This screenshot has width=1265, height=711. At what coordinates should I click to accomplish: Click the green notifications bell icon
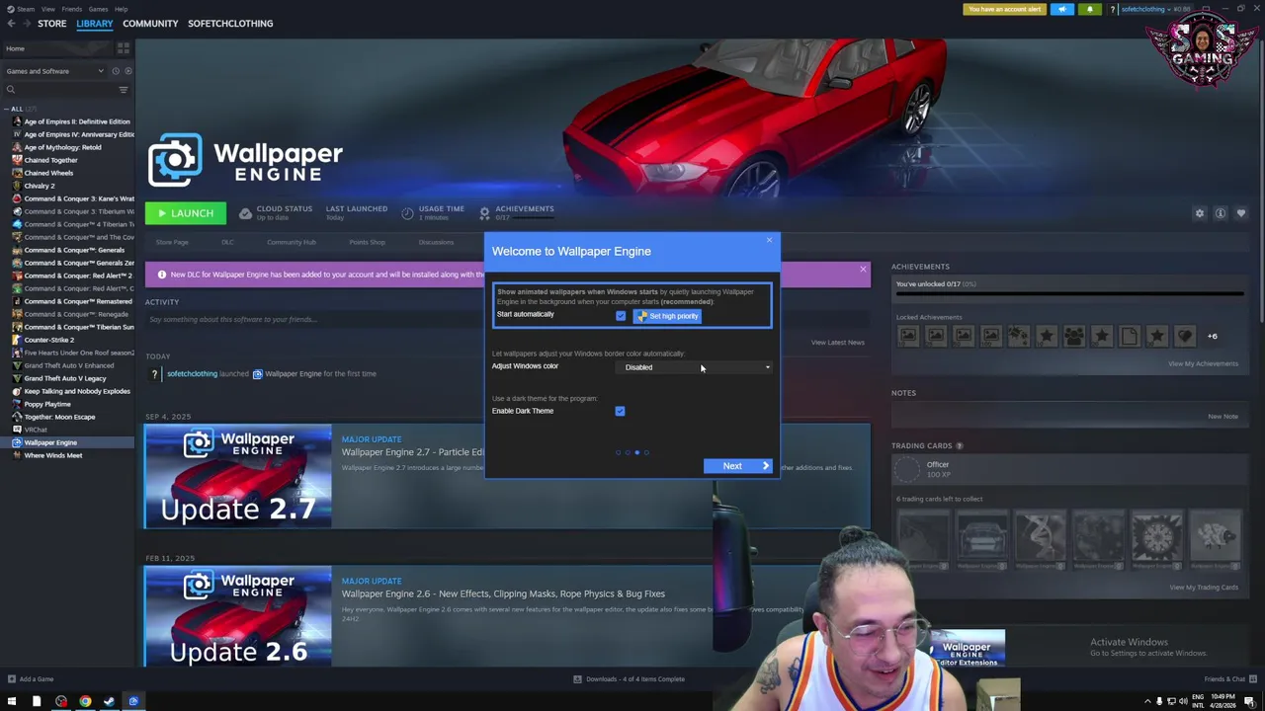tap(1089, 9)
